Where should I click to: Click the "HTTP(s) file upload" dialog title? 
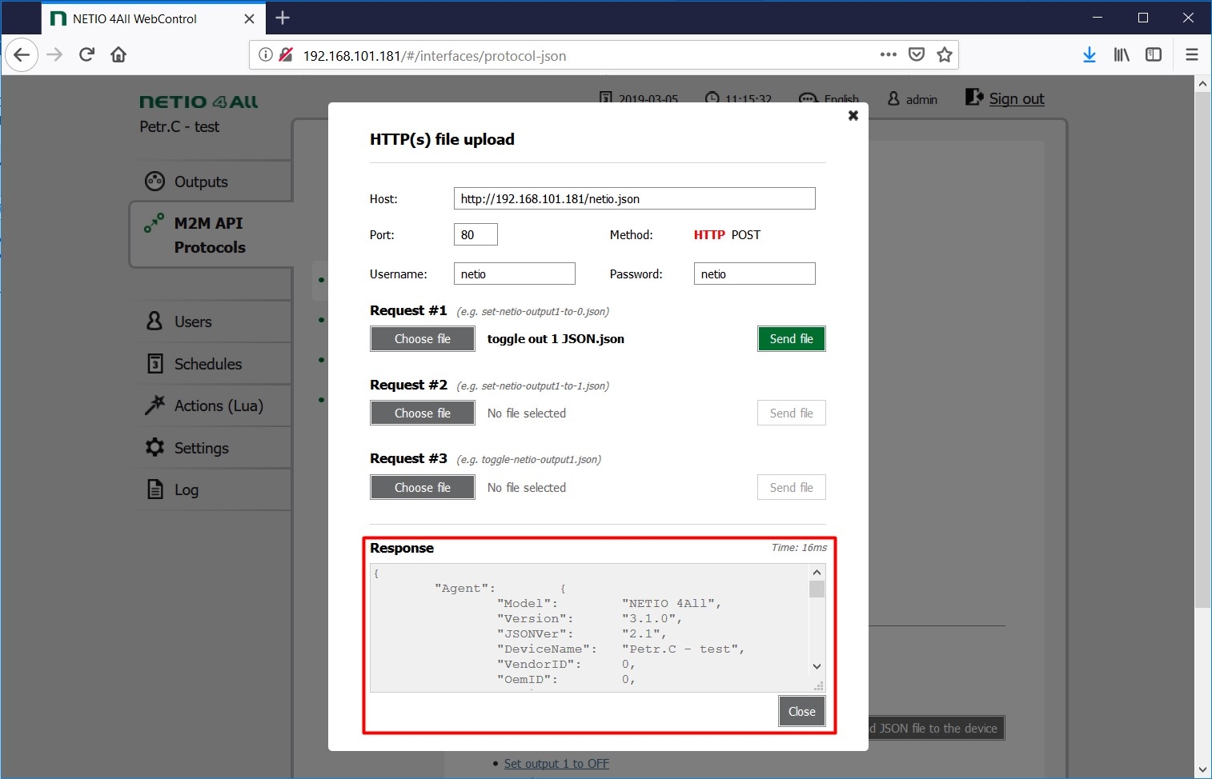click(442, 139)
